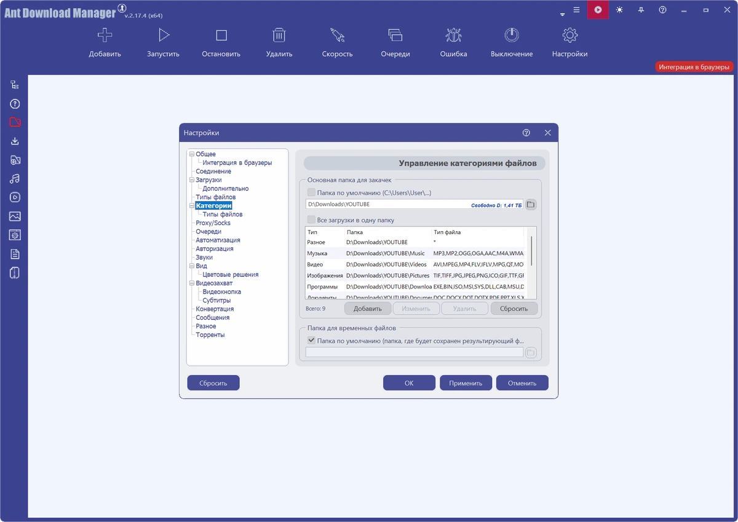Click the pin icon in the title bar
738x522 pixels.
(641, 10)
